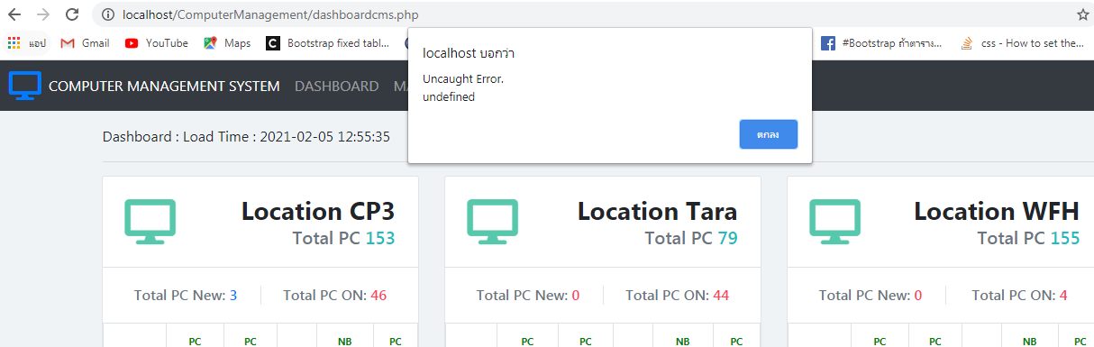Dismiss the alert with the blue button
1094x347 pixels.
tap(768, 134)
